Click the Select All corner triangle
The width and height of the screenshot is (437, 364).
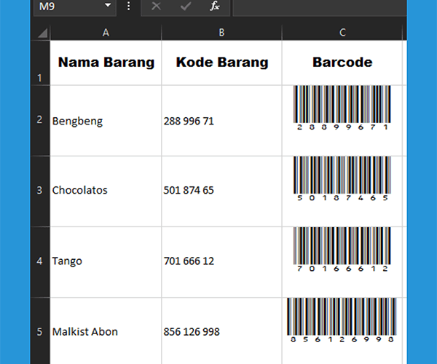(x=42, y=33)
